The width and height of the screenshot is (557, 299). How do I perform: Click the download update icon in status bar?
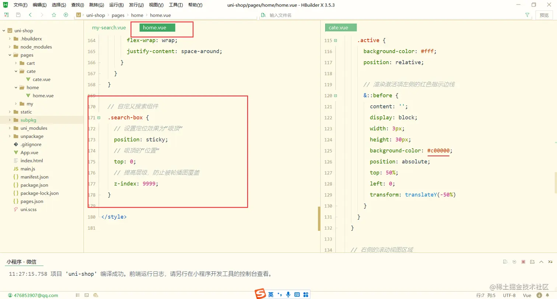click(x=539, y=295)
